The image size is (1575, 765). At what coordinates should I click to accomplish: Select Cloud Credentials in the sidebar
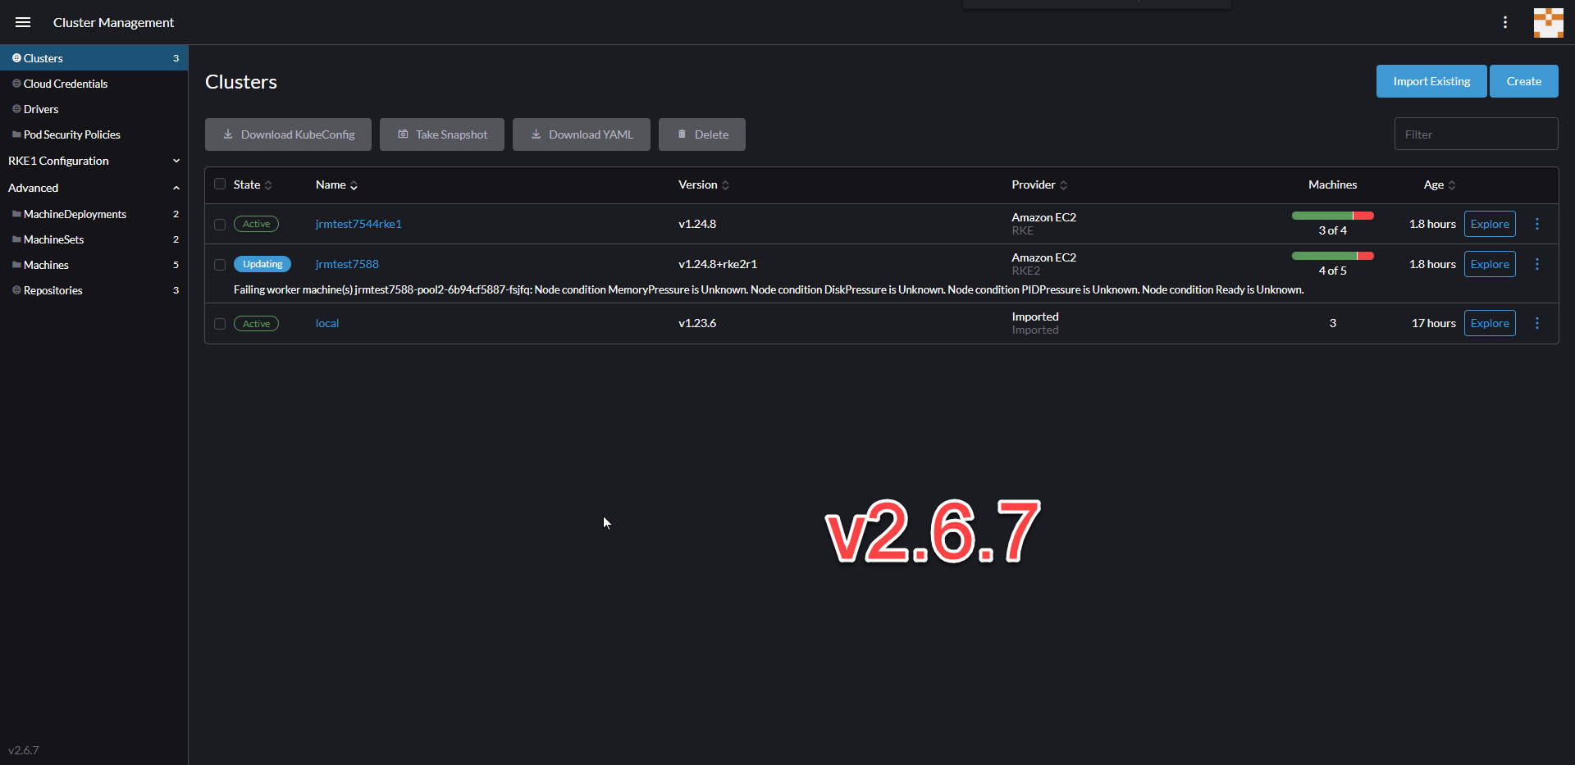(x=65, y=83)
